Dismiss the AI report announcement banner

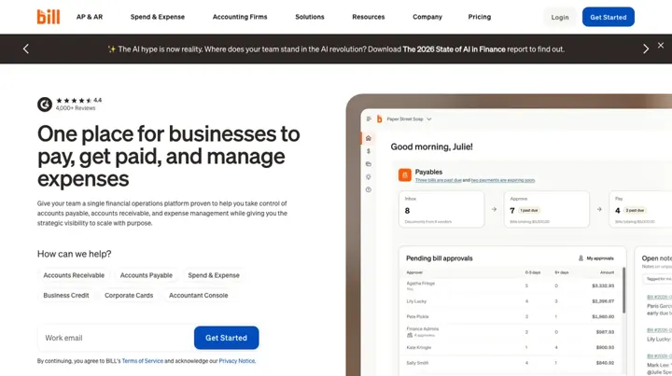click(661, 45)
